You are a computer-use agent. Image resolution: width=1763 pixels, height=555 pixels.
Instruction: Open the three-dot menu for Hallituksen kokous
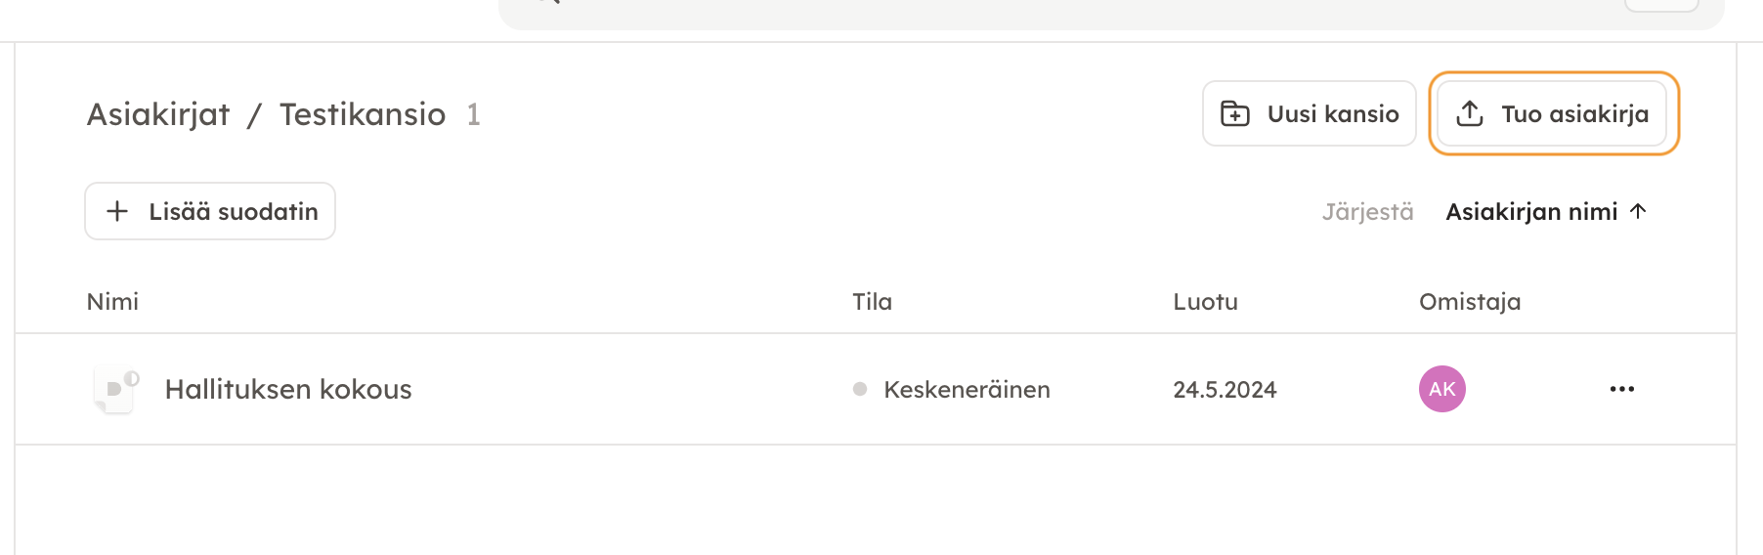pyautogui.click(x=1622, y=389)
